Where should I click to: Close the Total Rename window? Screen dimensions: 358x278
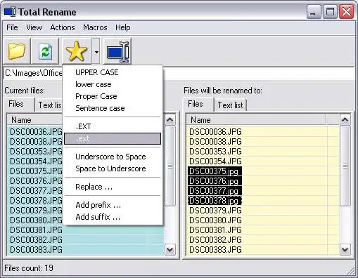pyautogui.click(x=347, y=12)
